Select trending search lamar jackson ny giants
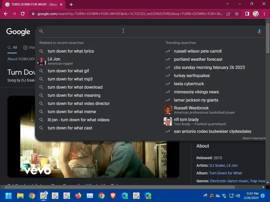This screenshot has height=202, width=270. (196, 100)
